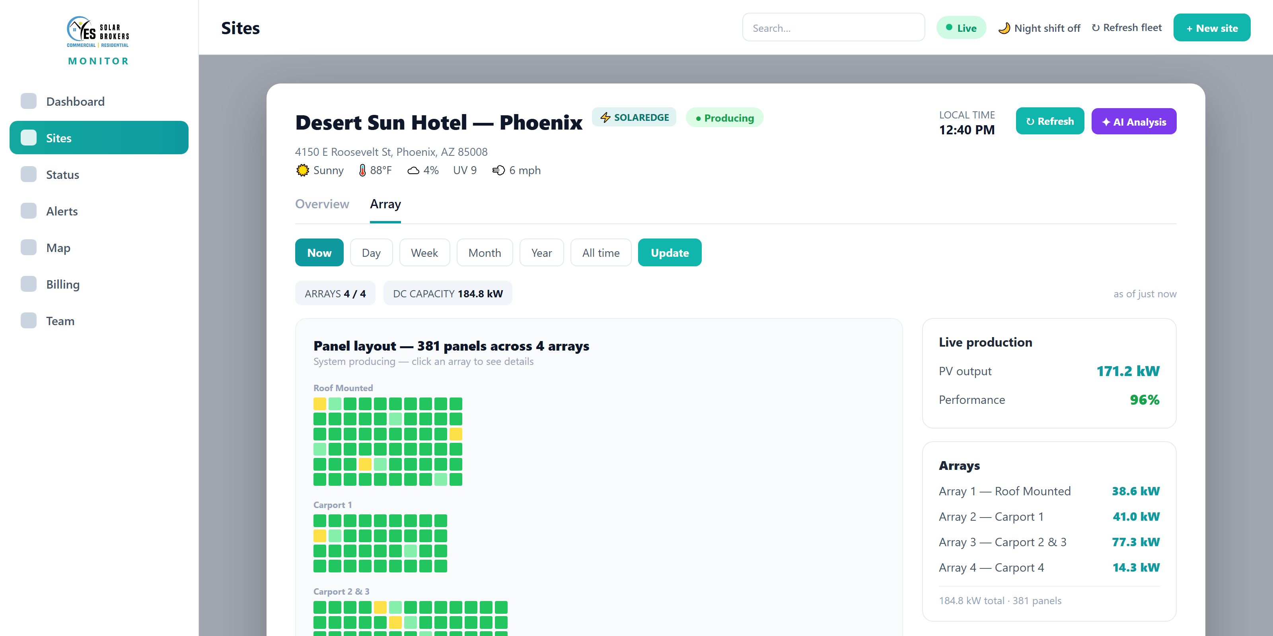Click the DC CAPACITY 184.8 kW chip

[447, 293]
